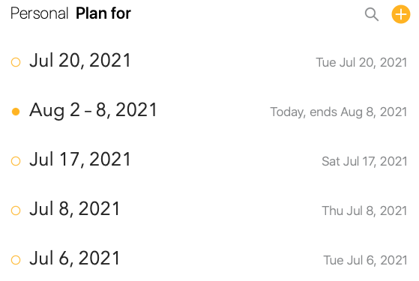Select the bold Plan for heading
This screenshot has height=281, width=419.
[103, 13]
